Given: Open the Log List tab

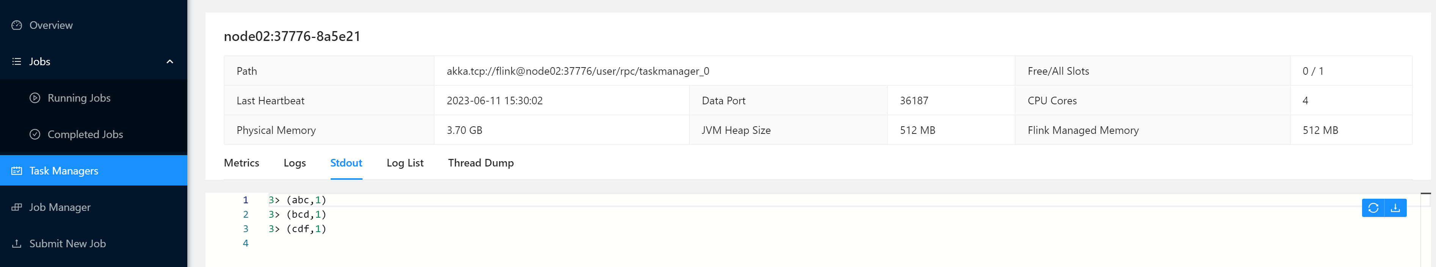Looking at the screenshot, I should point(405,163).
